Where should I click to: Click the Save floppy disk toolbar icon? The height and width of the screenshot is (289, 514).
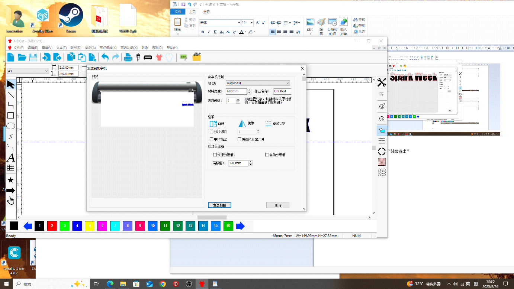pyautogui.click(x=33, y=57)
